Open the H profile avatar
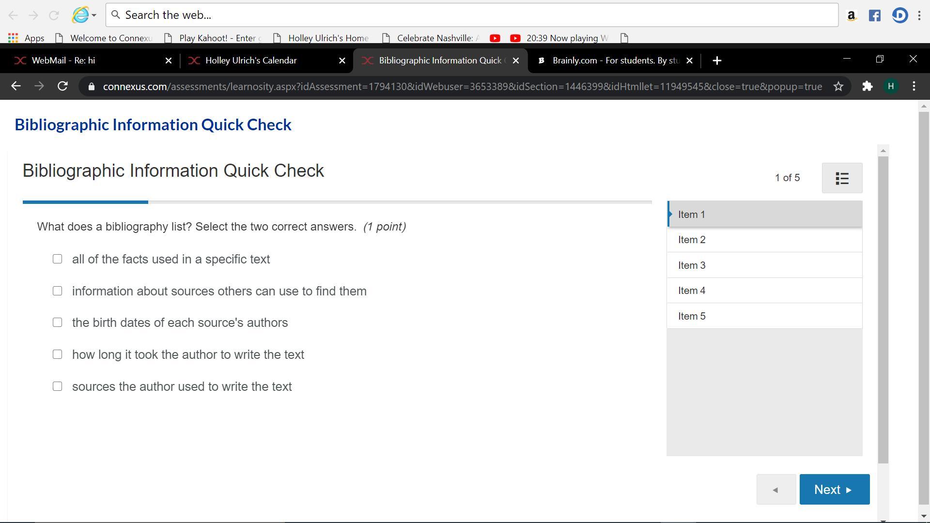Viewport: 930px width, 523px height. pyautogui.click(x=890, y=86)
